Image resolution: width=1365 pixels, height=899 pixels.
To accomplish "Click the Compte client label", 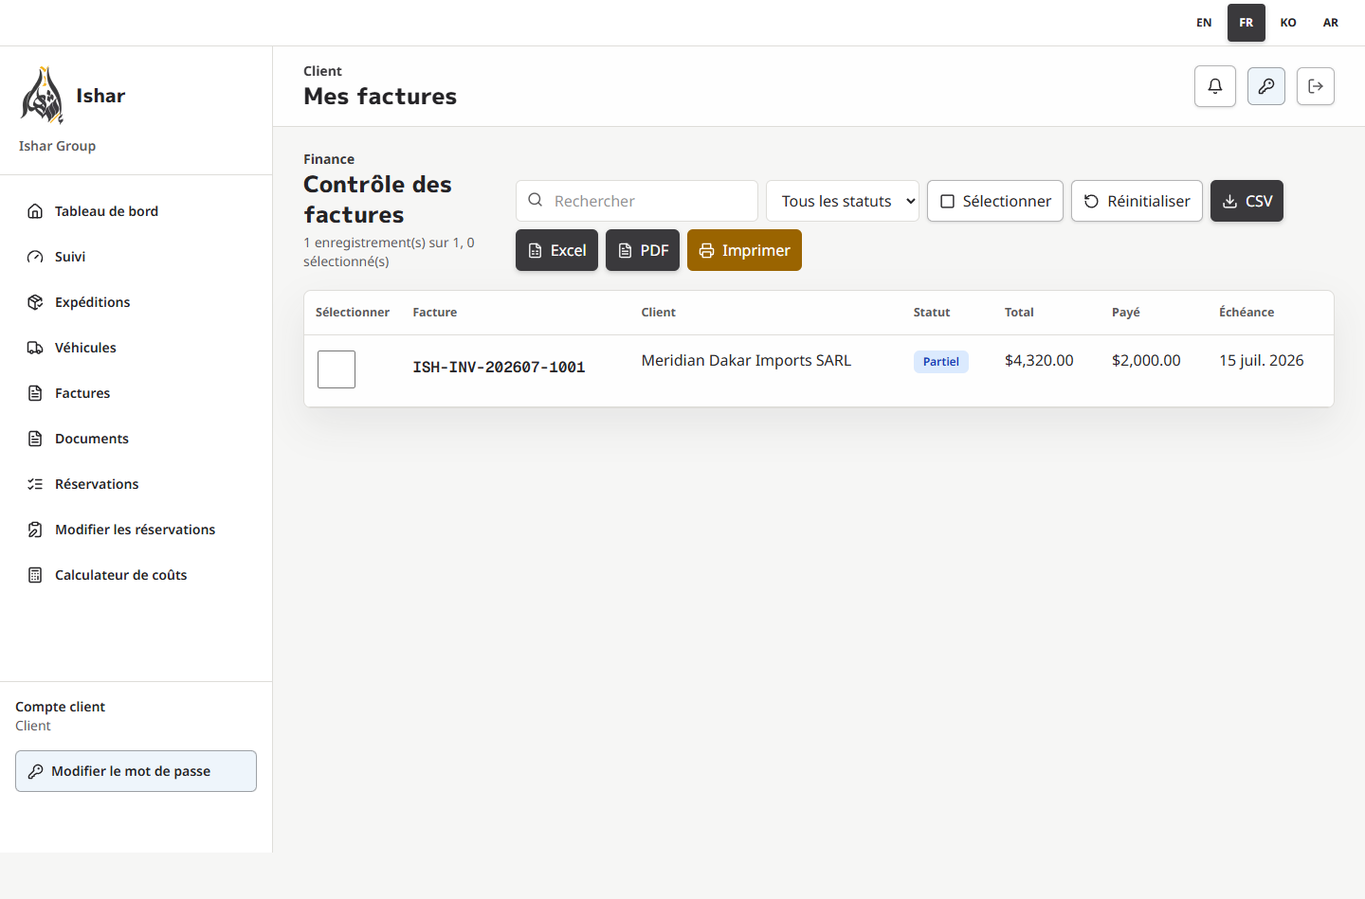I will click(60, 707).
